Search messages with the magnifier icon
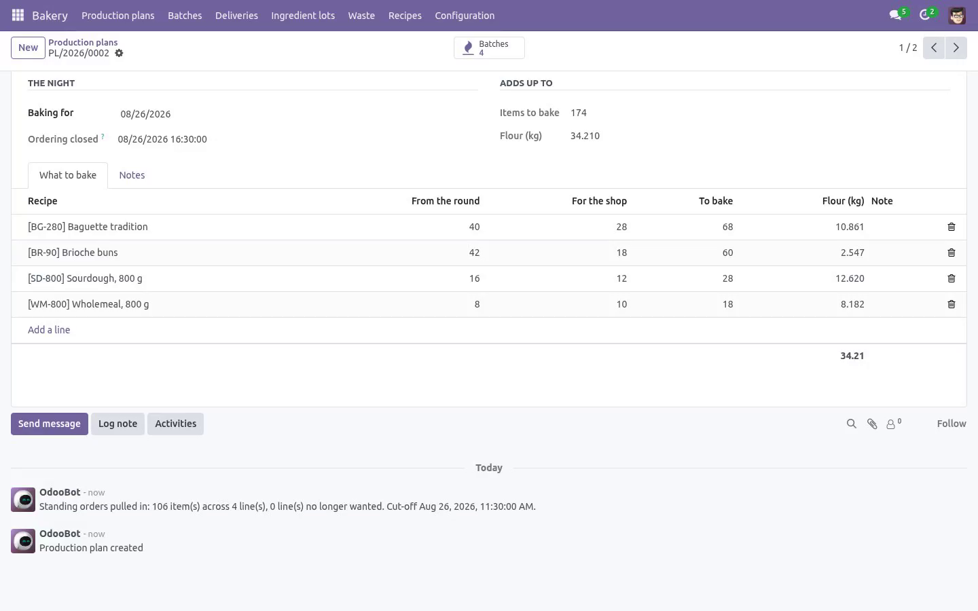This screenshot has width=978, height=611. (851, 424)
